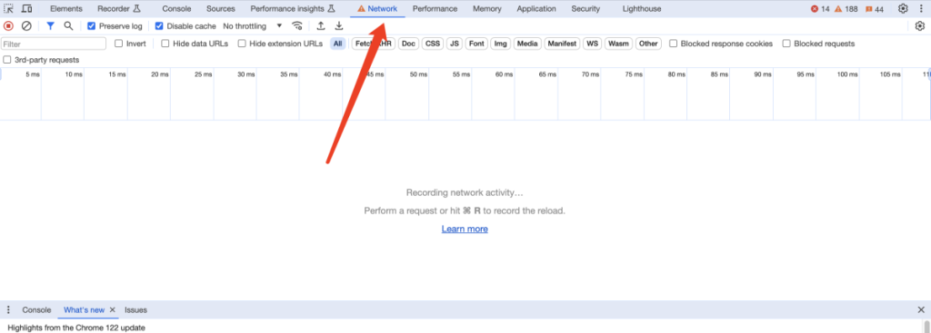Clear network log icon
The height and width of the screenshot is (333, 931).
tap(26, 26)
